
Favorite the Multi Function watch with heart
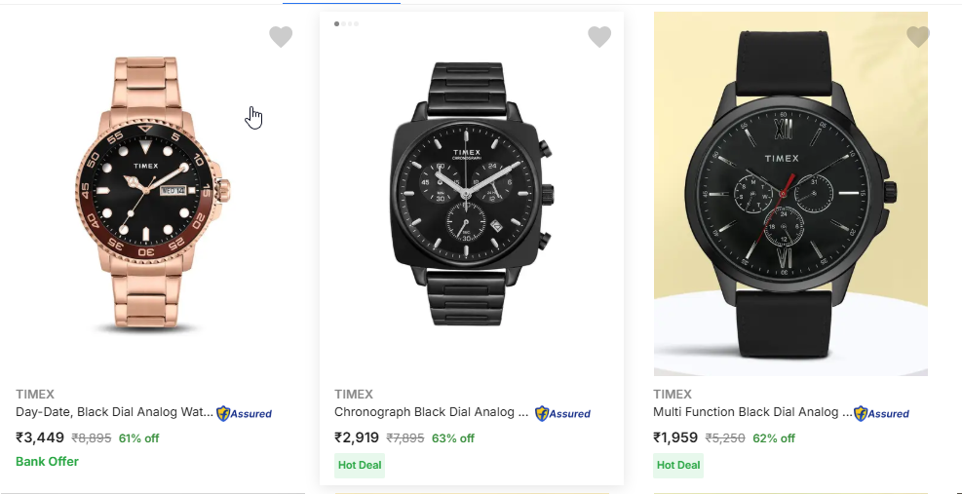917,37
